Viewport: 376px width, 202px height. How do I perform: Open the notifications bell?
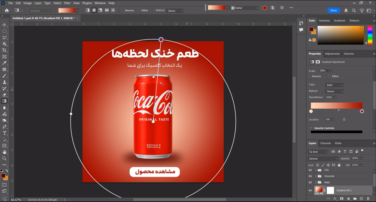tap(346, 10)
